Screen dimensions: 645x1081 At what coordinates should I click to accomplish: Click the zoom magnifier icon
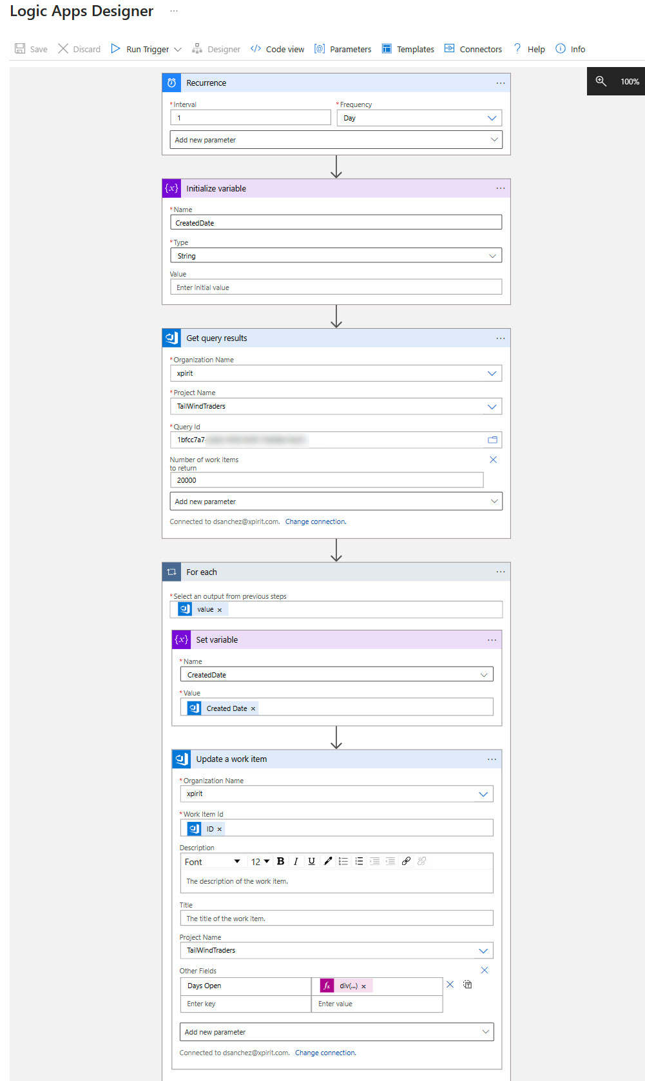coord(601,81)
